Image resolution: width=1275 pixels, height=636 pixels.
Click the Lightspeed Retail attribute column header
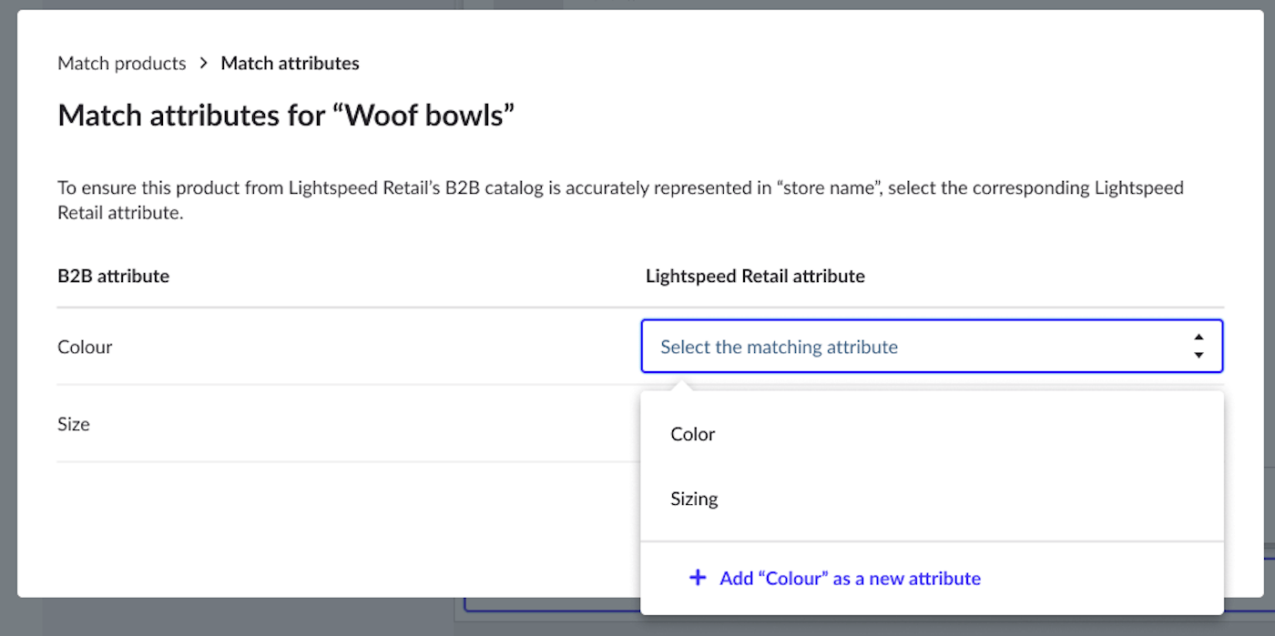coord(755,276)
